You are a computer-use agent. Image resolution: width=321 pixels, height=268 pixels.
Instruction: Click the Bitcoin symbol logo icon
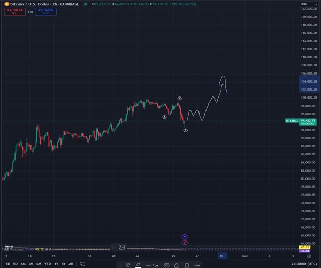[x=6, y=4]
